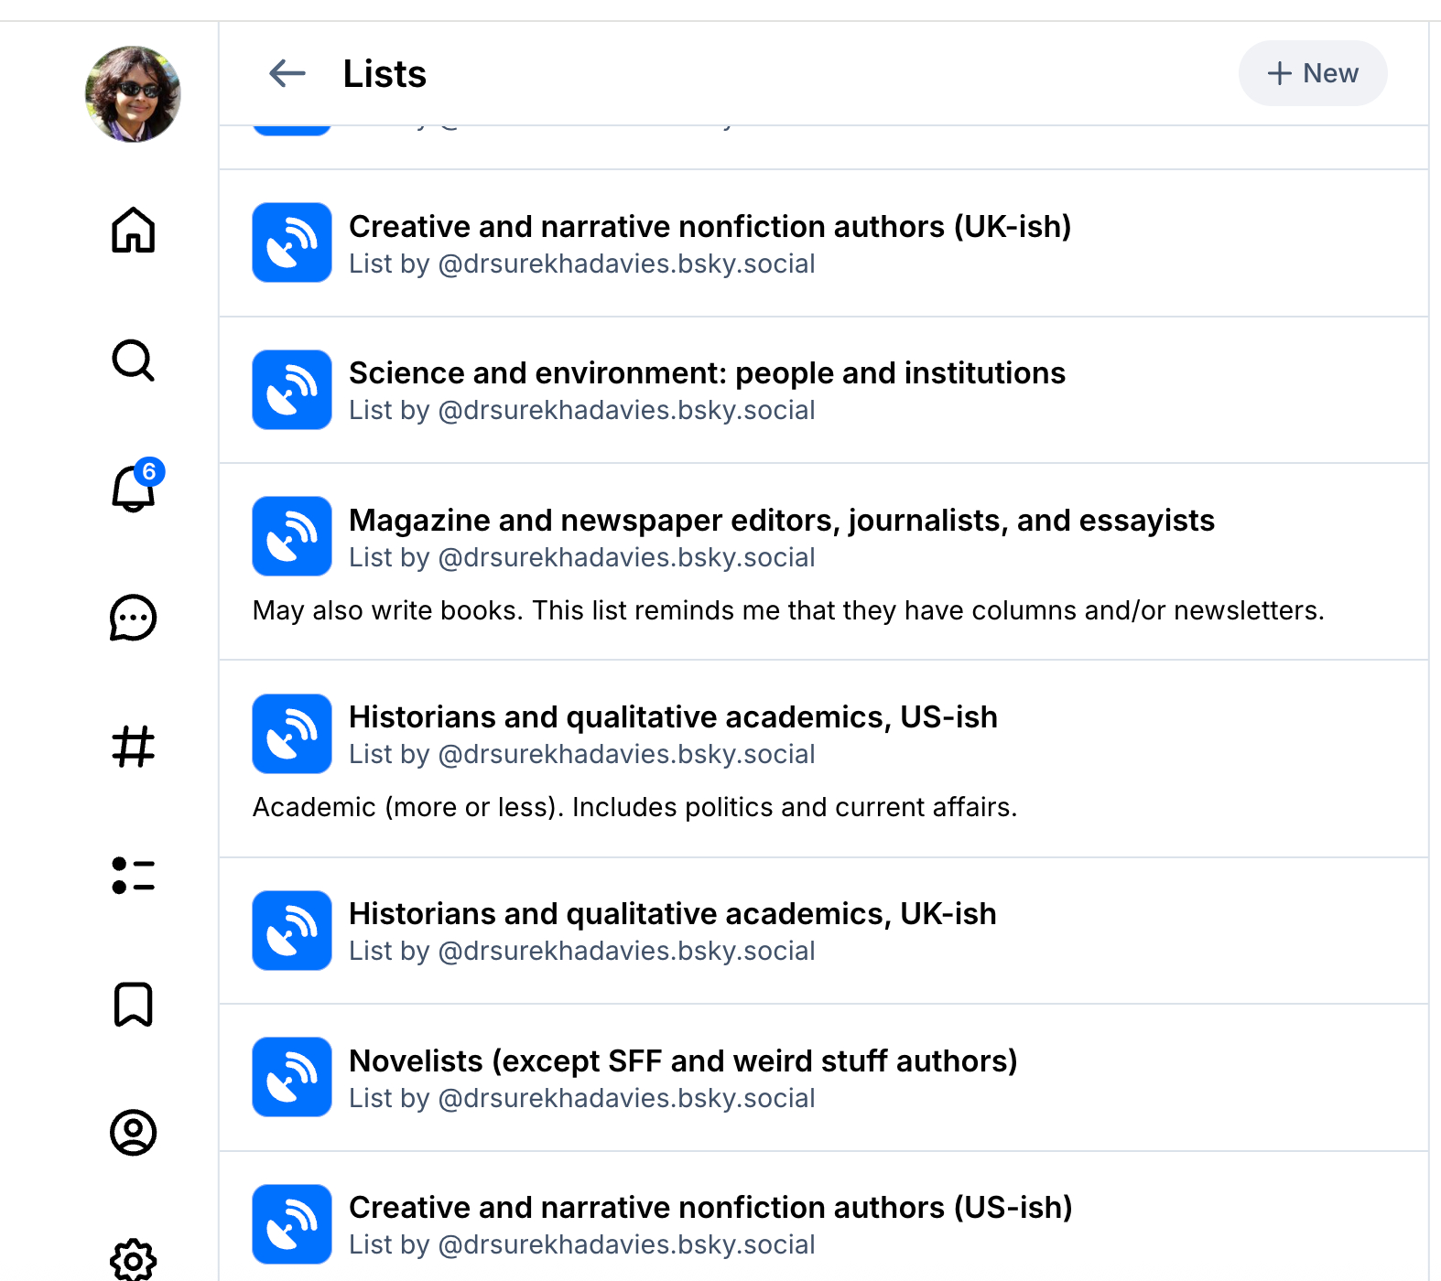The image size is (1441, 1281).
Task: Click the back arrow beside Lists
Action: pyautogui.click(x=287, y=73)
